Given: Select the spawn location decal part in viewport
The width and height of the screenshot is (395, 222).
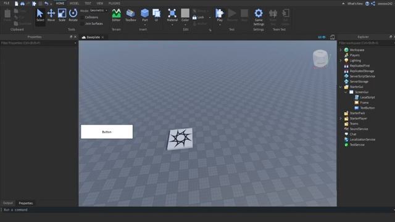Looking at the screenshot, I should [180, 139].
